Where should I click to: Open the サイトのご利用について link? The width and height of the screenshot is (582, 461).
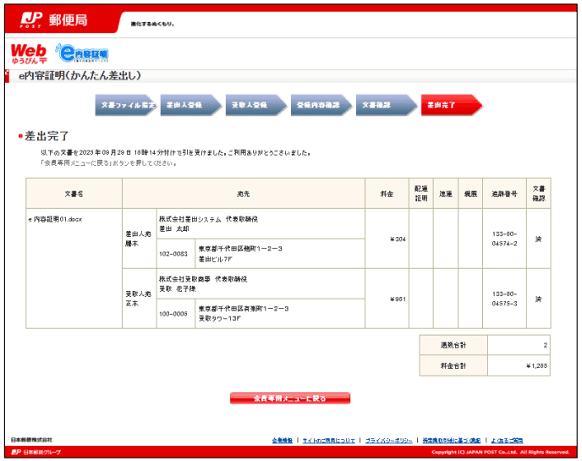click(x=328, y=441)
